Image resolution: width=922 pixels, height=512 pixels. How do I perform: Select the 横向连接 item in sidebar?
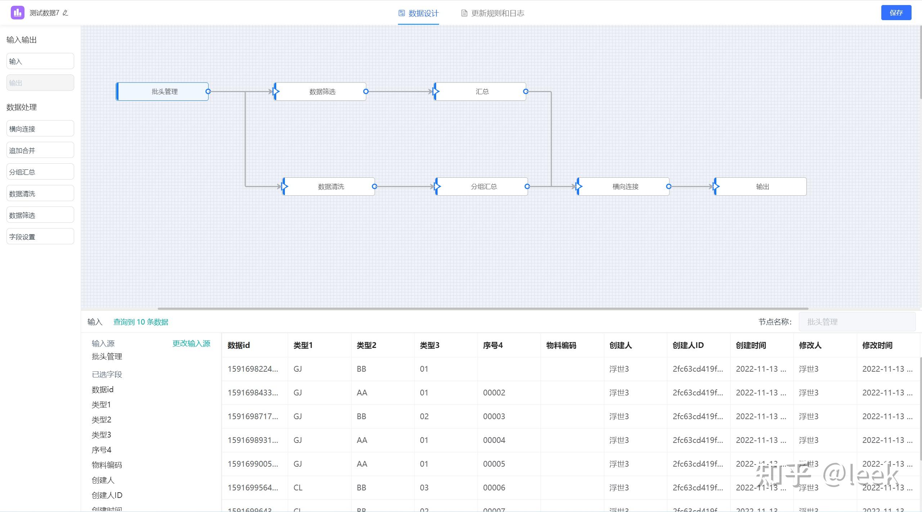(x=40, y=129)
